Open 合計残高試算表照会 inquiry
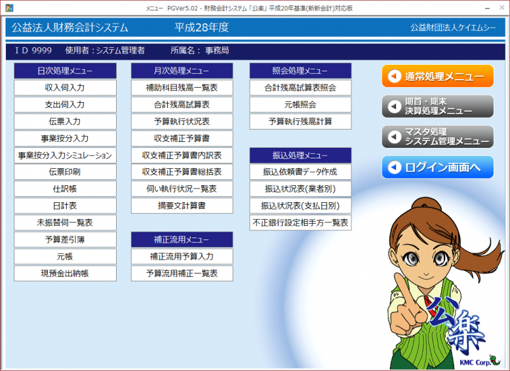The height and width of the screenshot is (371, 510). point(300,88)
